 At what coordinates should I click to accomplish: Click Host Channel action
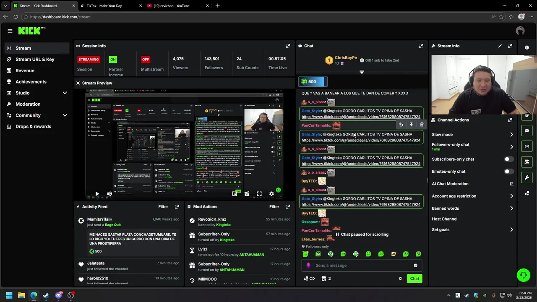[x=445, y=219]
